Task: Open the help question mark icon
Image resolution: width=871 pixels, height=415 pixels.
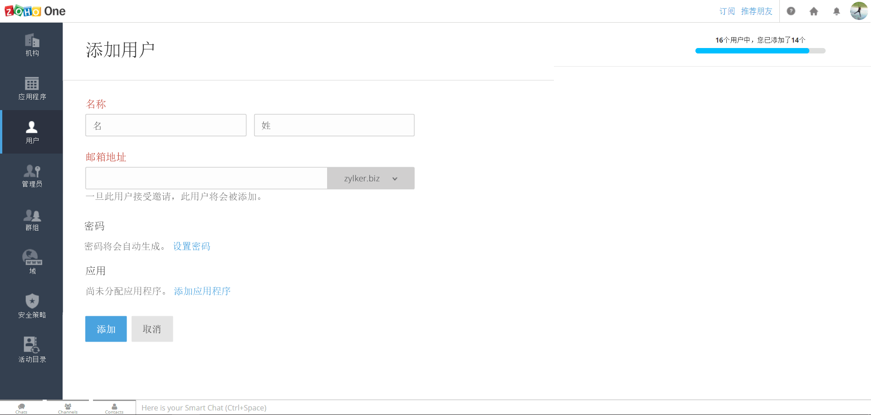Action: coord(791,11)
